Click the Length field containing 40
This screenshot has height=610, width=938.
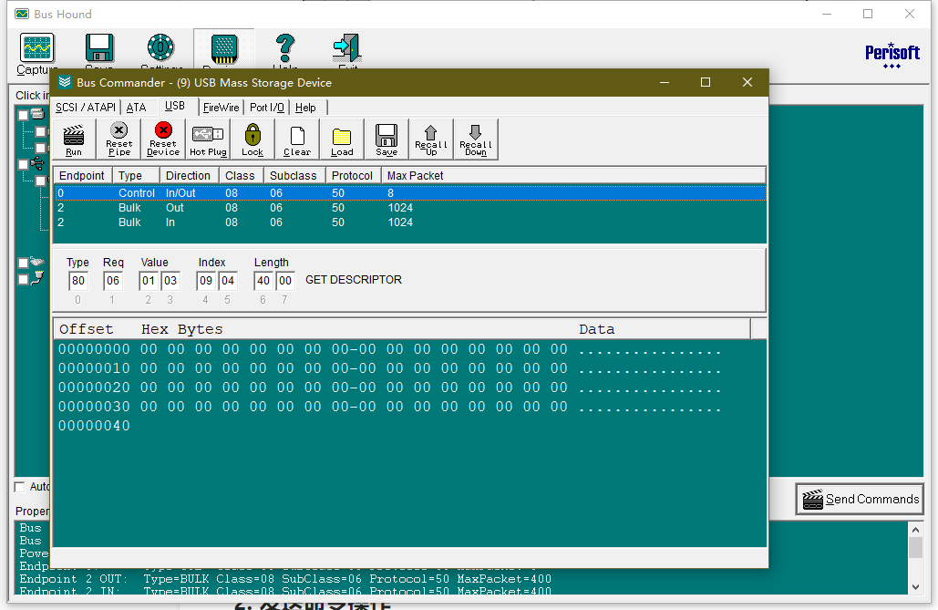(263, 280)
